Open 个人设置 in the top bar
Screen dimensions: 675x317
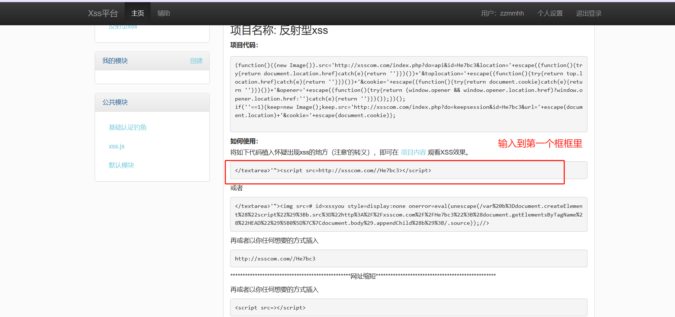coord(550,13)
